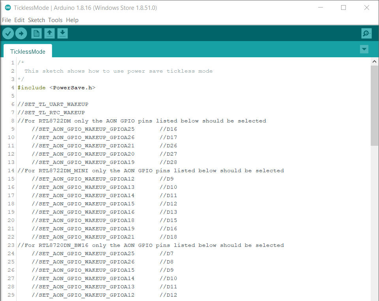The height and width of the screenshot is (301, 379).
Task: Expand the tab options dropdown arrow
Action: pyautogui.click(x=364, y=49)
